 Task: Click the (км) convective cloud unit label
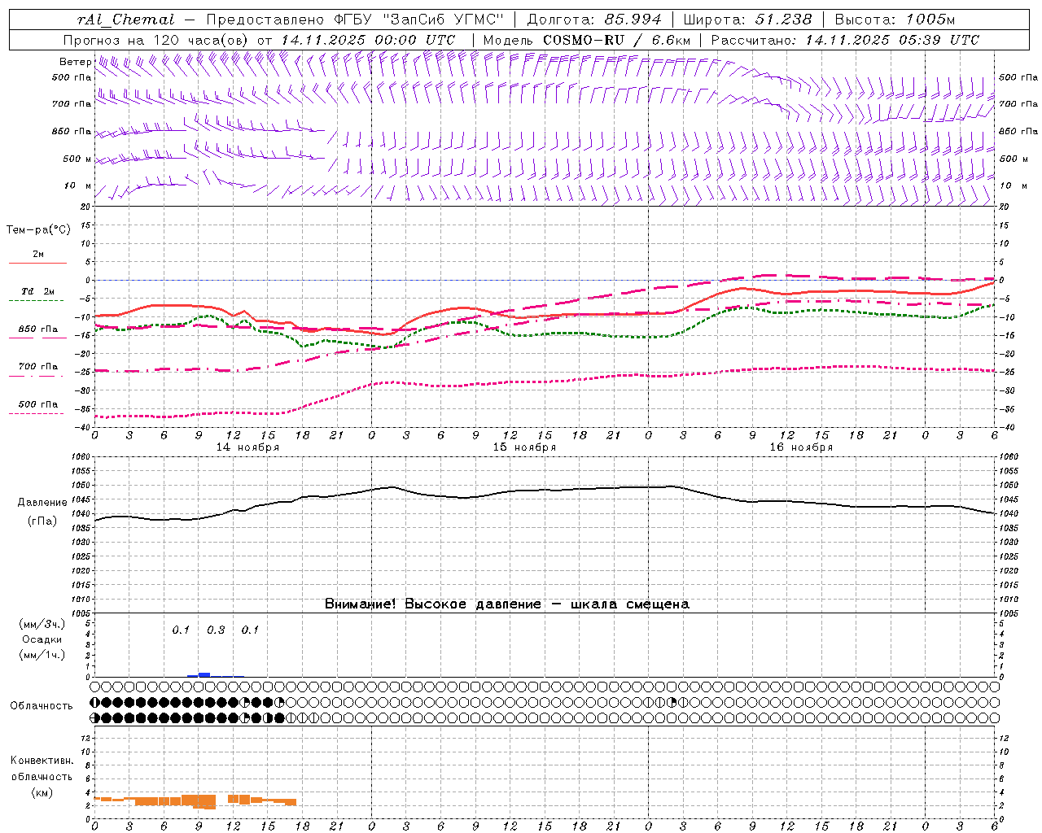click(42, 792)
